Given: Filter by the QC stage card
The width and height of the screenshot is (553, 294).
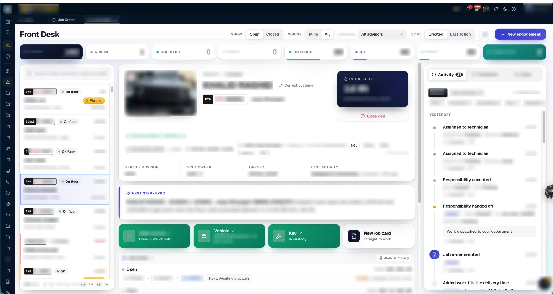Looking at the screenshot, I should tap(382, 52).
